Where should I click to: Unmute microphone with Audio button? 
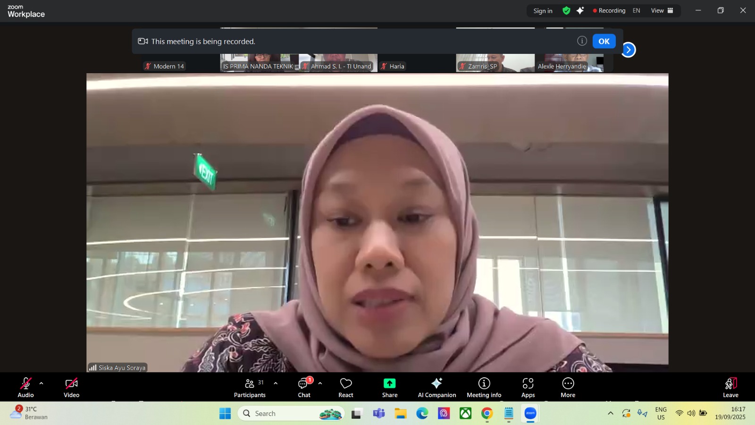pyautogui.click(x=25, y=387)
